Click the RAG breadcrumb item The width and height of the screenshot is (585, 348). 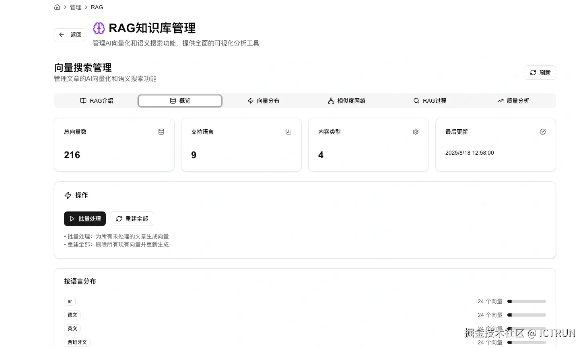[97, 7]
